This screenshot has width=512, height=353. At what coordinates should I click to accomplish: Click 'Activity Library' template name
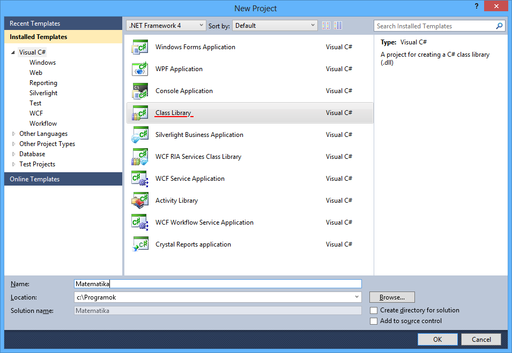(x=176, y=200)
